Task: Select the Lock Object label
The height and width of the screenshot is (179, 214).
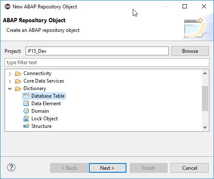Action: (x=44, y=119)
